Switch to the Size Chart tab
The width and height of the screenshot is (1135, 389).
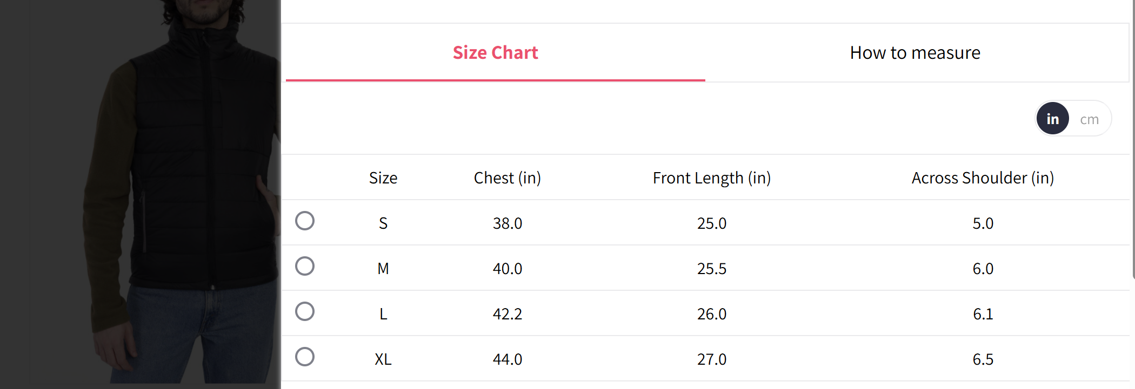click(495, 53)
